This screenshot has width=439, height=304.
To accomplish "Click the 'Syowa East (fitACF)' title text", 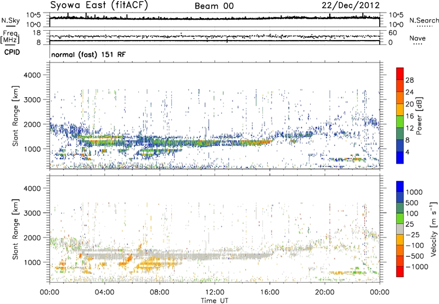I will 99,5.
